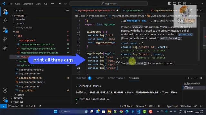Viewport: 206px width, 115px height.
Task: Open the Search view in activity bar
Action: click(5, 20)
